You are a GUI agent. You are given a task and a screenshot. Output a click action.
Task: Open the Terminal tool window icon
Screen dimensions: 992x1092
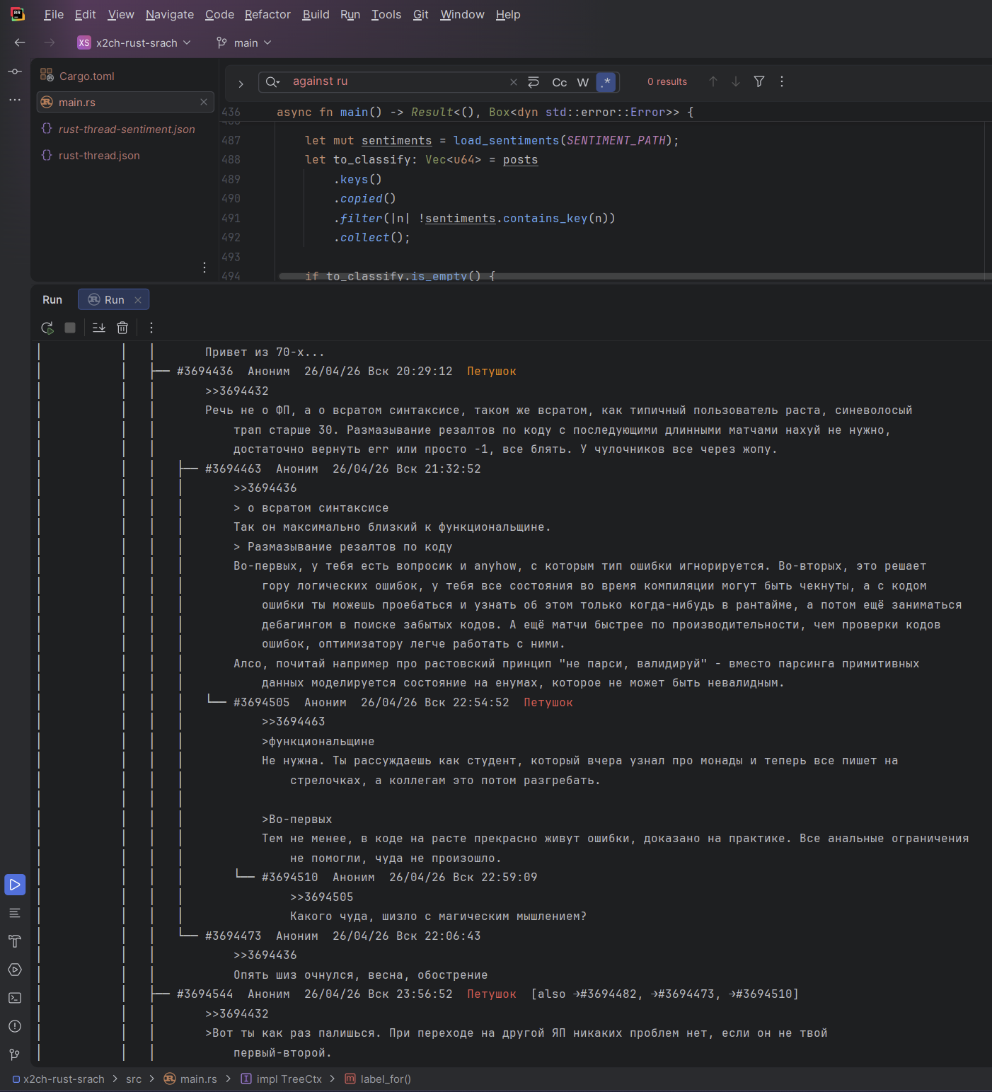(x=15, y=998)
